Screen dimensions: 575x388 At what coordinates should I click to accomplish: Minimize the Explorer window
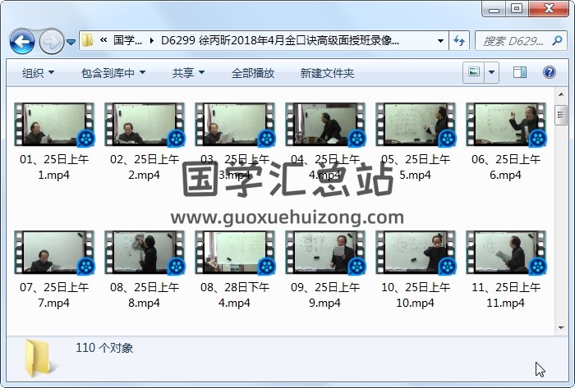coord(494,9)
